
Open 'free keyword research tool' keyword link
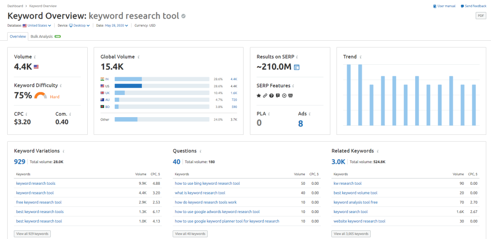tap(39, 202)
